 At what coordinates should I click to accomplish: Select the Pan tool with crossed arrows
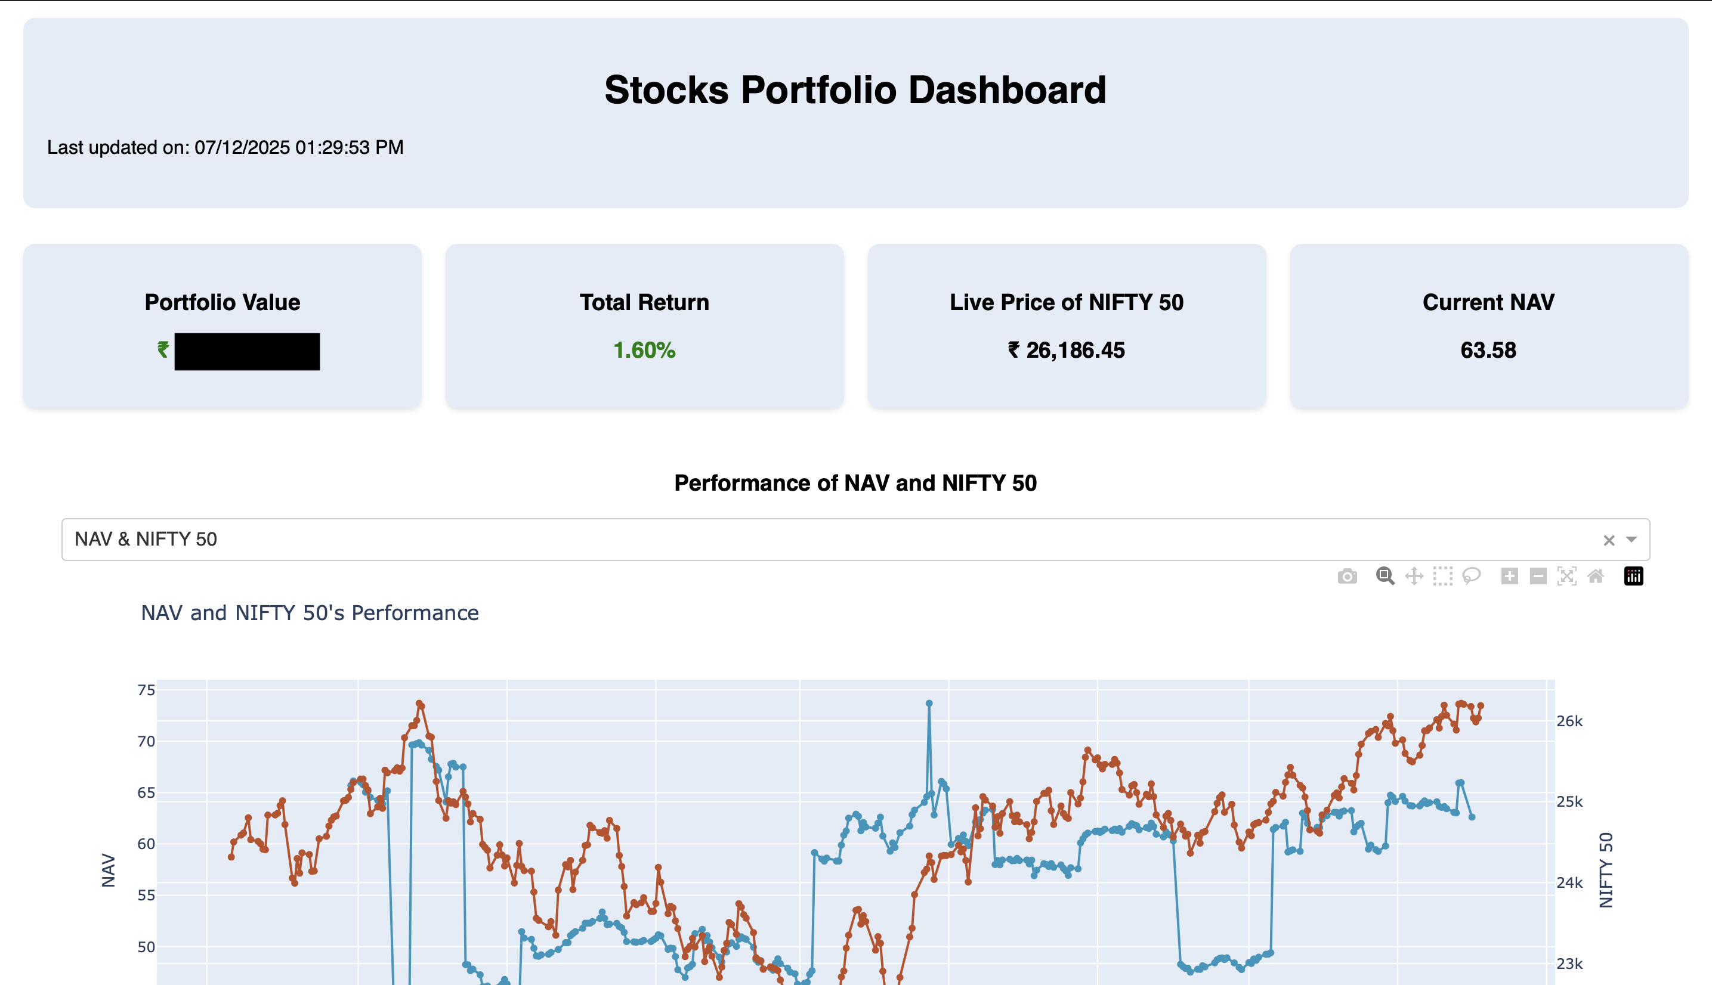(x=1414, y=577)
